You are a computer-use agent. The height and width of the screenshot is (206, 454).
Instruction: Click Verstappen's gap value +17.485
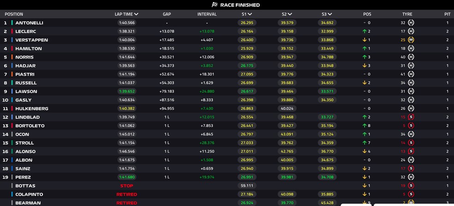pos(167,40)
